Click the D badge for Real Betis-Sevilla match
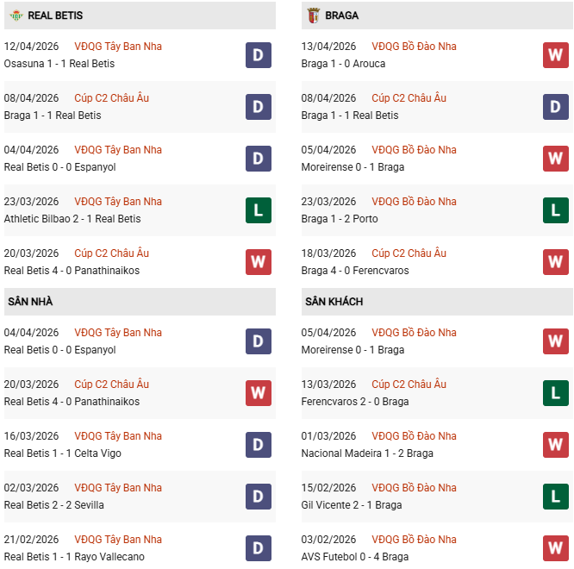This screenshot has height=569, width=574. [258, 497]
